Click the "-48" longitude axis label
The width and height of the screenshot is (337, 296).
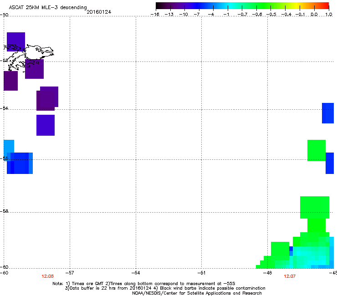(267, 273)
